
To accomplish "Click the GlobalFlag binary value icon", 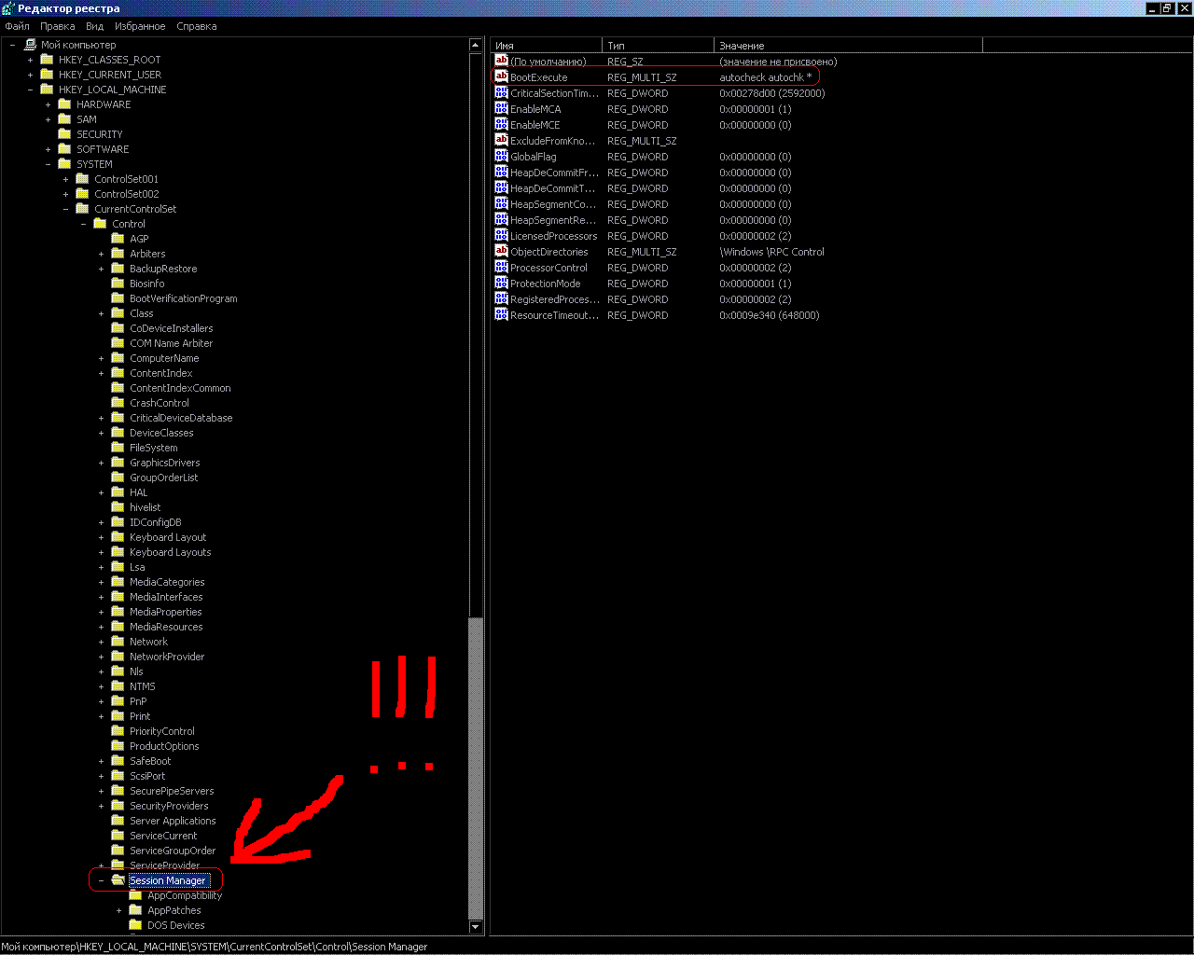I will click(501, 157).
